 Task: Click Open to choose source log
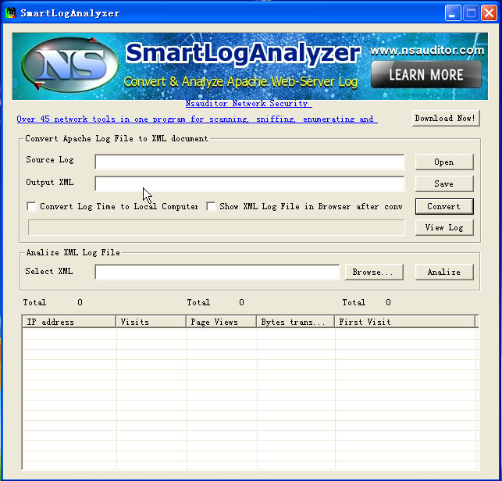pyautogui.click(x=444, y=162)
